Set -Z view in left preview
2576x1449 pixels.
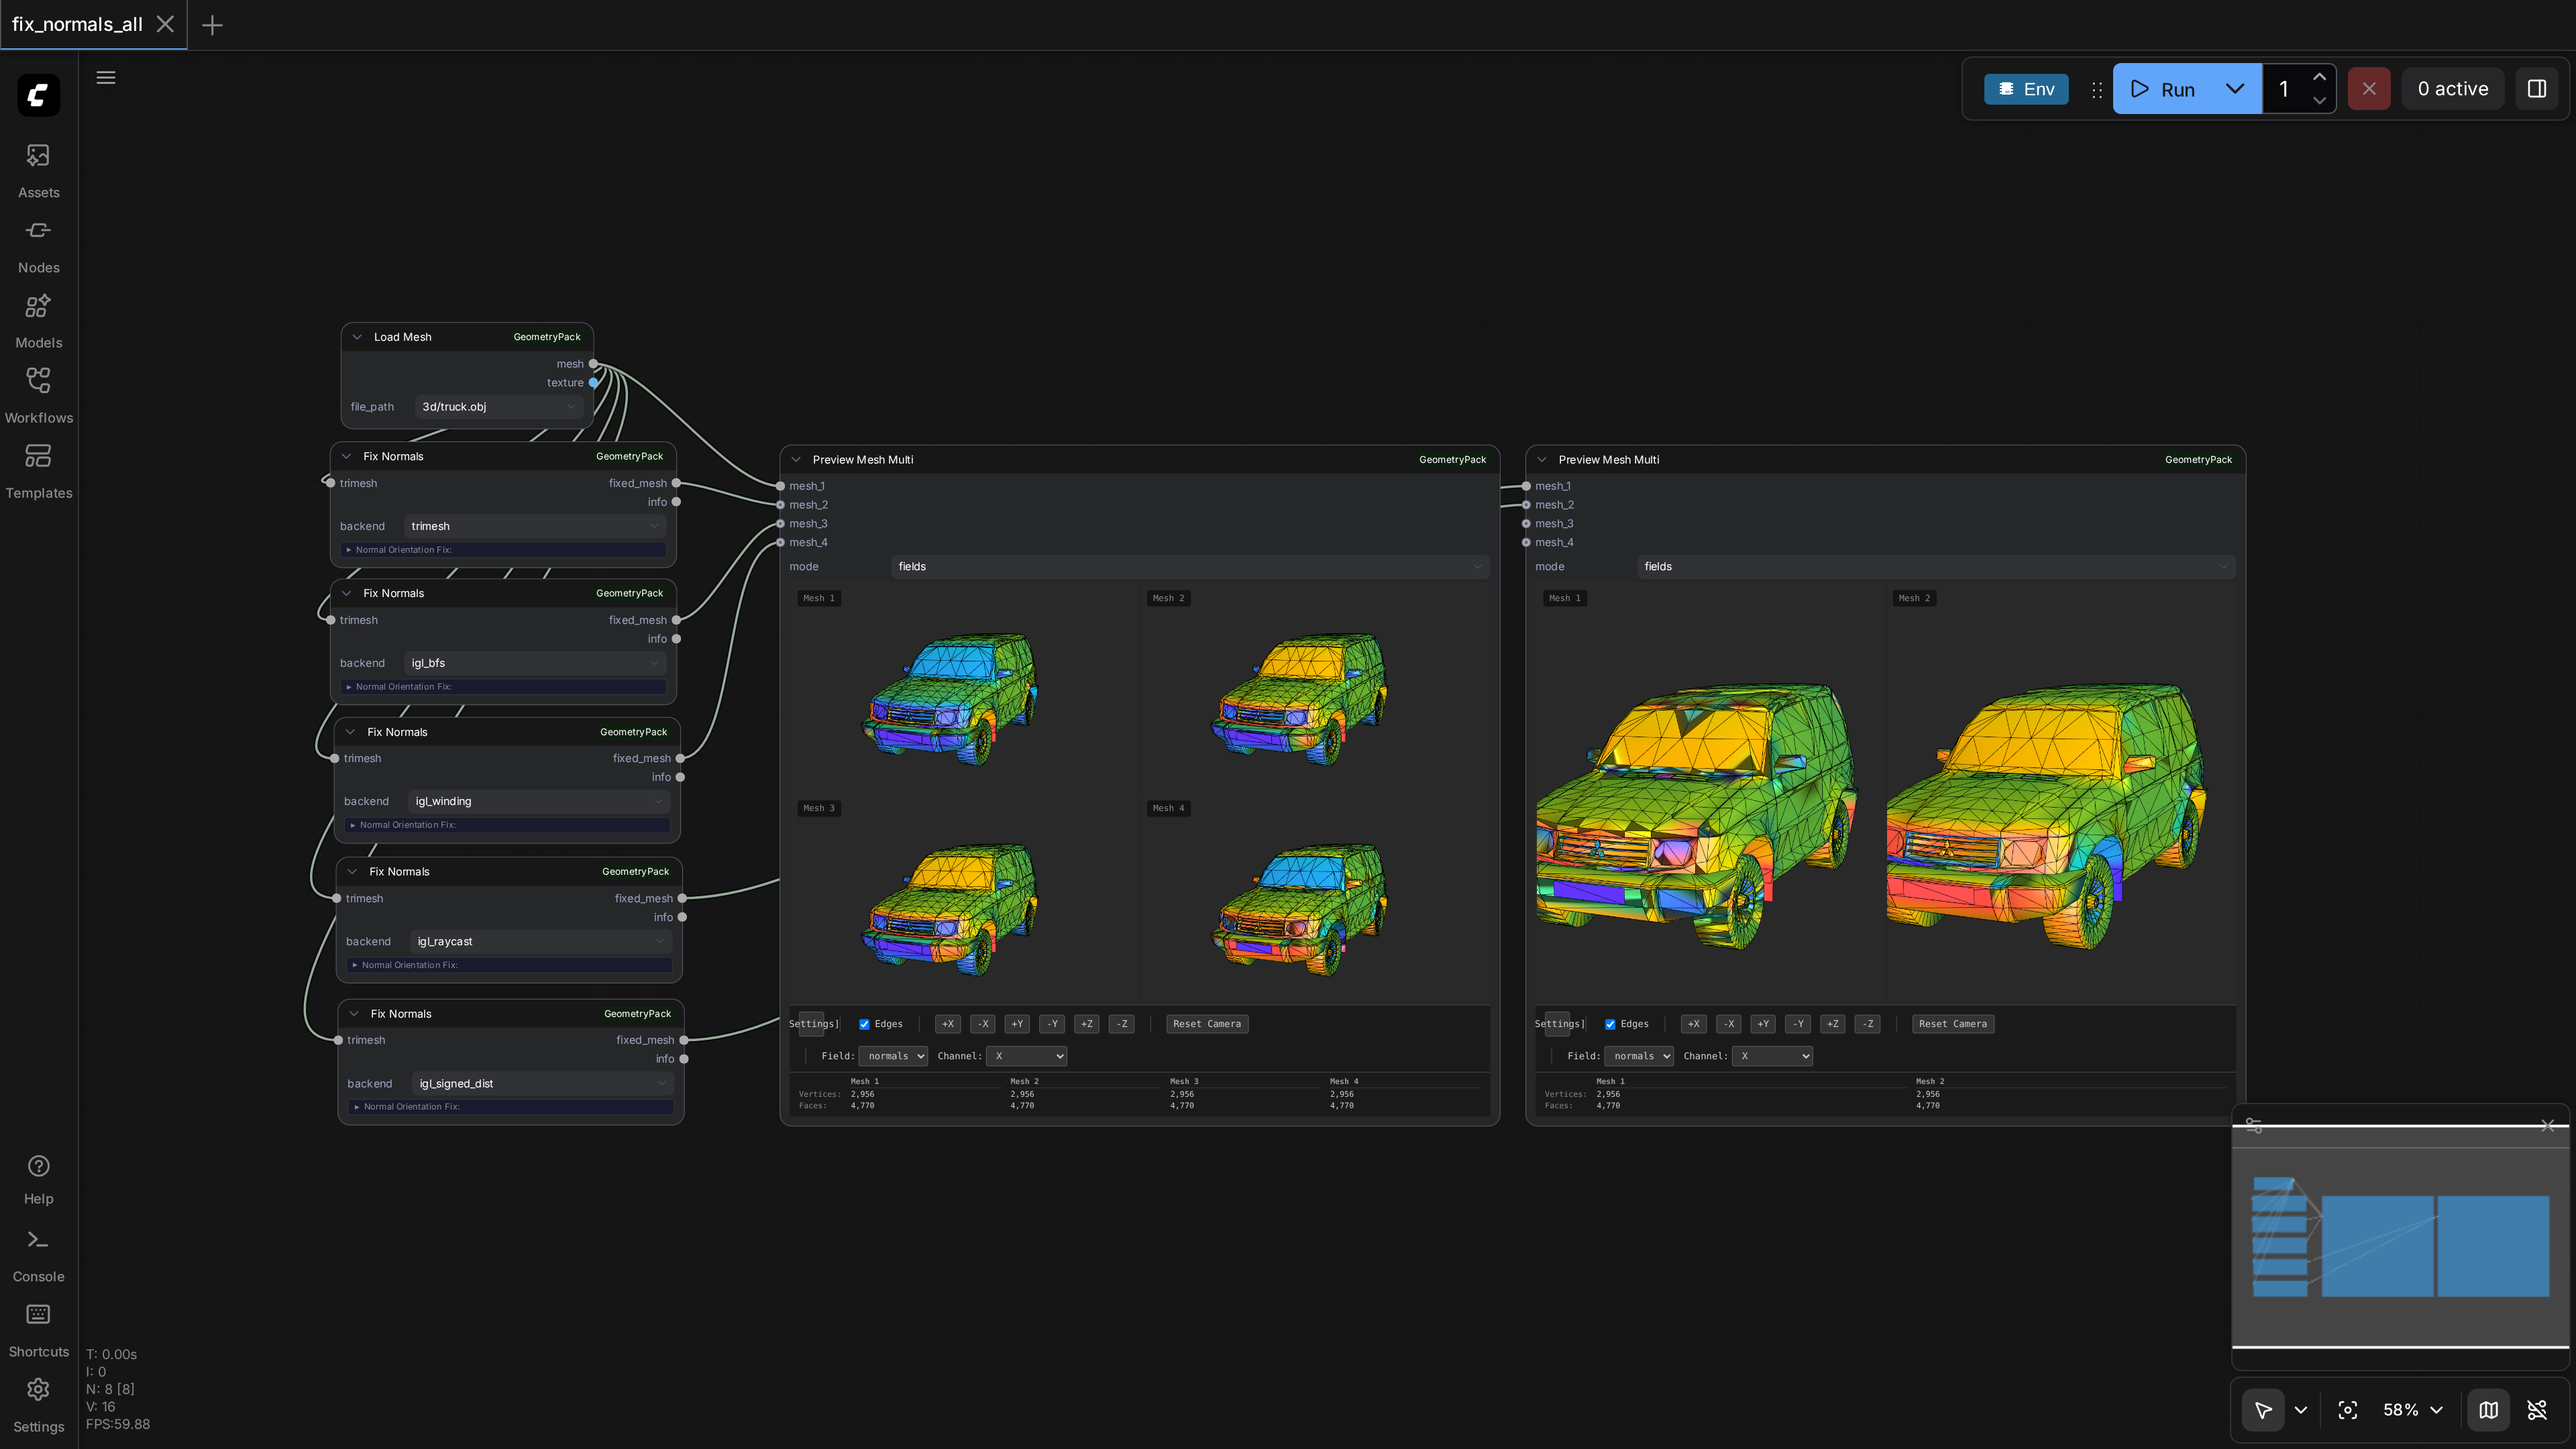(1122, 1024)
